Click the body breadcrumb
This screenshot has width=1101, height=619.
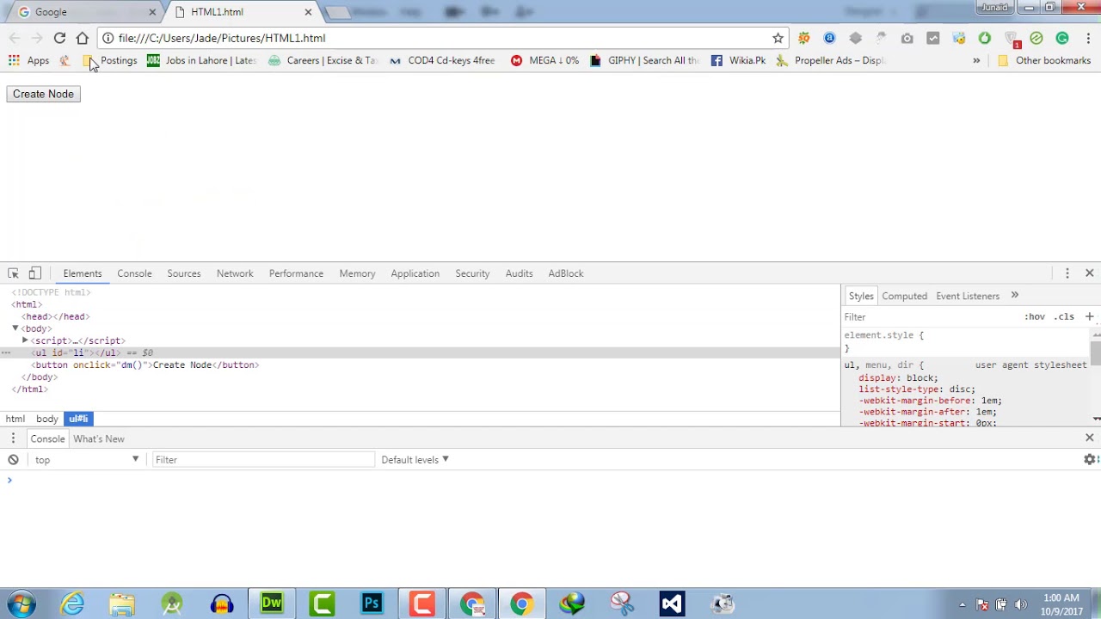[47, 419]
